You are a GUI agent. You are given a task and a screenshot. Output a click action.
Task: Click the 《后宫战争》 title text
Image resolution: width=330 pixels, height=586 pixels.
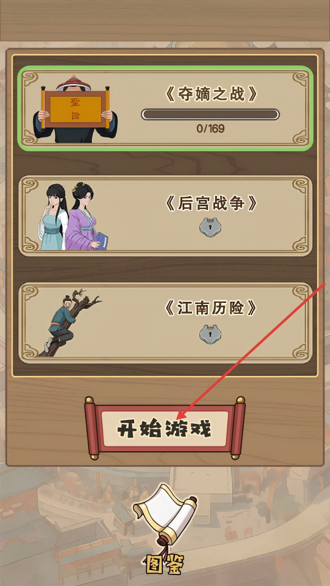pos(211,204)
